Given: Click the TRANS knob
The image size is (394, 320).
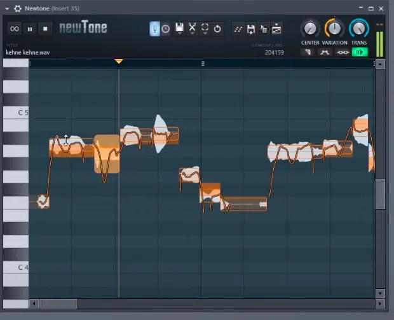Looking at the screenshot, I should [x=359, y=29].
